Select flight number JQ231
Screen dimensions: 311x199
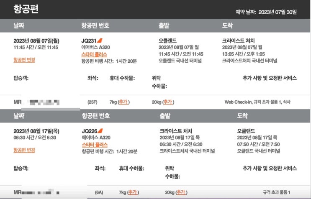89,41
